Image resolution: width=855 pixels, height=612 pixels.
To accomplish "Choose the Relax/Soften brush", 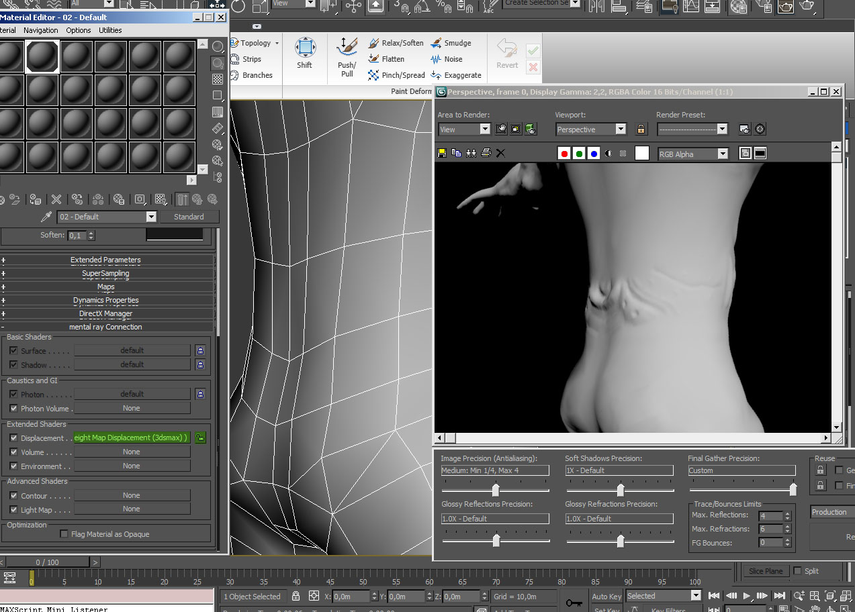I will 396,43.
